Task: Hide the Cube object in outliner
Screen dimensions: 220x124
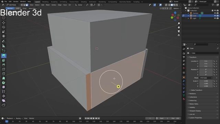Action: tap(215, 16)
